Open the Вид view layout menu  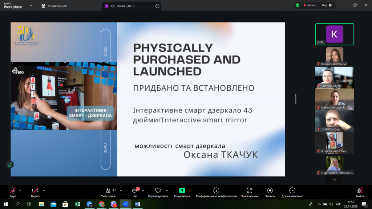[326, 5]
